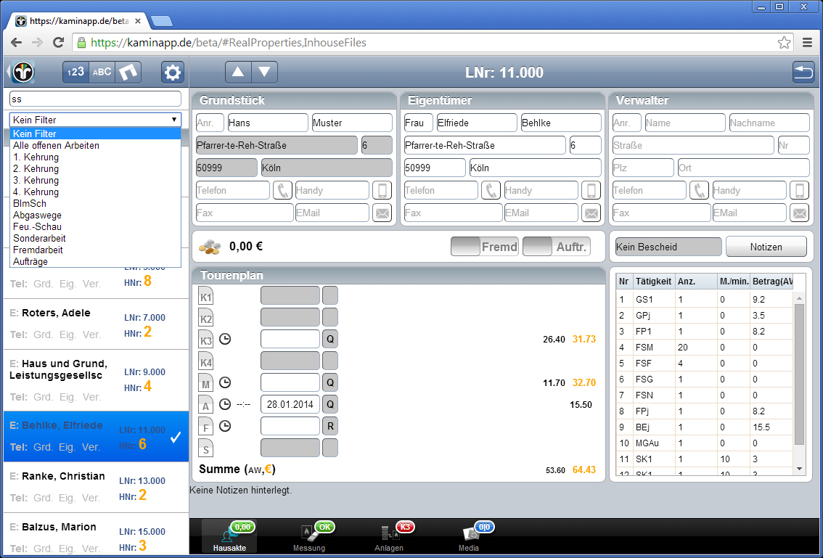Switch to the Messung tab

click(309, 538)
